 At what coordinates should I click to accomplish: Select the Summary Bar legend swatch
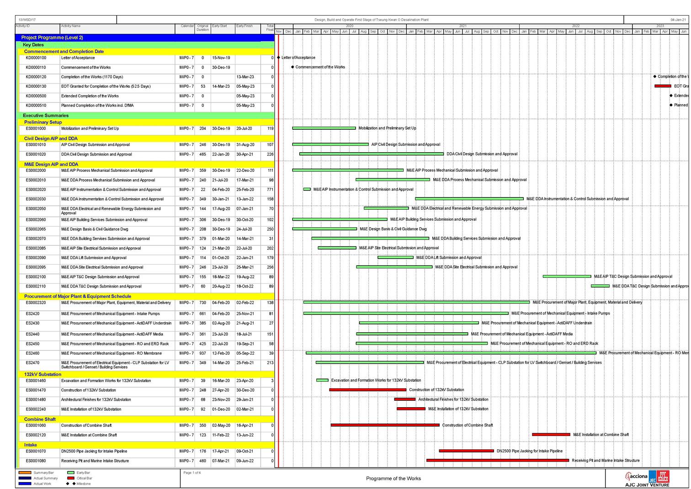pos(25,473)
